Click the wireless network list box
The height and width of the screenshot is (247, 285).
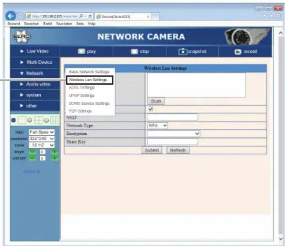coord(196,85)
